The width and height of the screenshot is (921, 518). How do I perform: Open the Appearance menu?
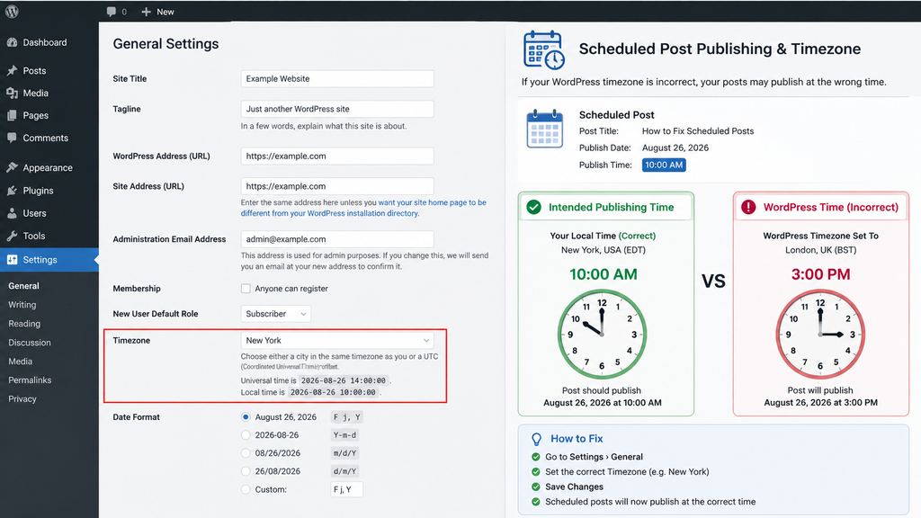click(x=49, y=167)
